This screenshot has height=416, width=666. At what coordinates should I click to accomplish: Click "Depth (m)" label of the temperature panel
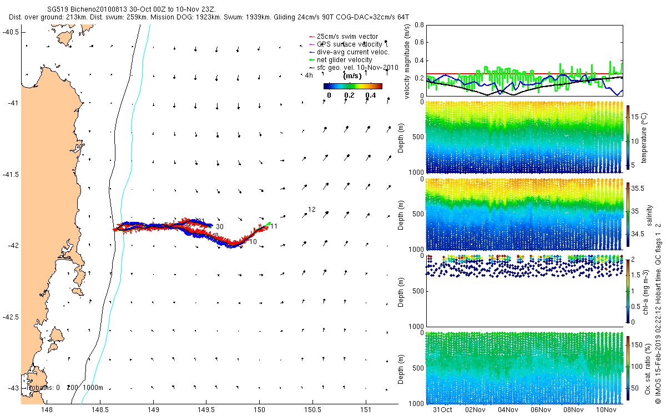(401, 137)
